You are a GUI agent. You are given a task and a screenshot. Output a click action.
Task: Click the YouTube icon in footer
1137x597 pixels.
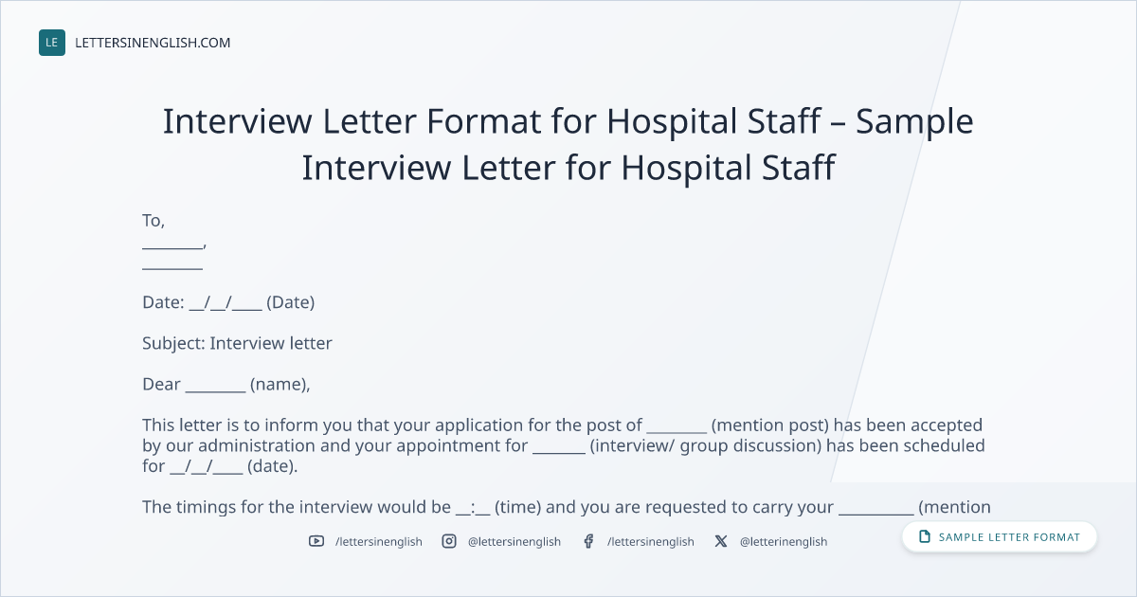(x=316, y=541)
